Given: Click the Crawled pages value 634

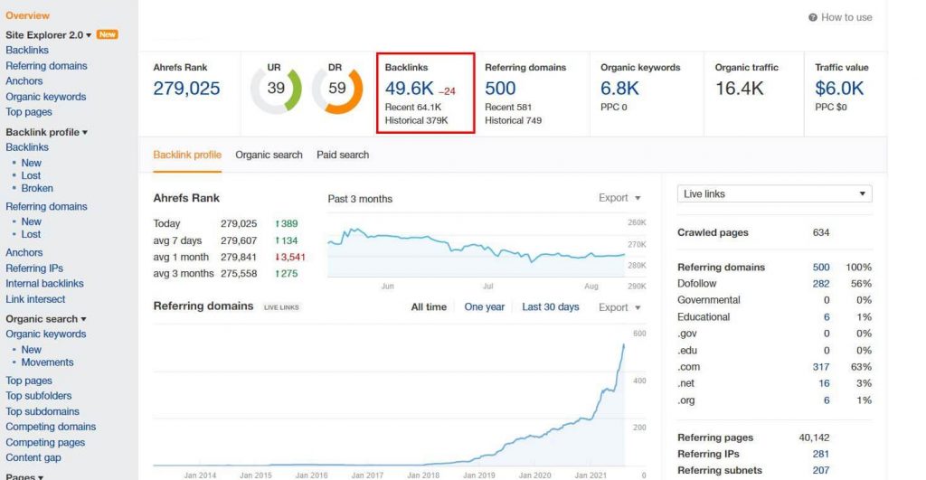Looking at the screenshot, I should [821, 232].
